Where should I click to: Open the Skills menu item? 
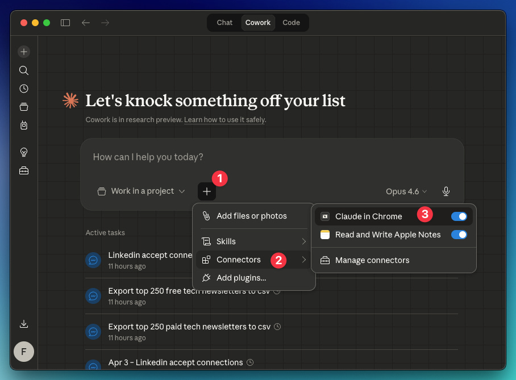click(x=253, y=241)
